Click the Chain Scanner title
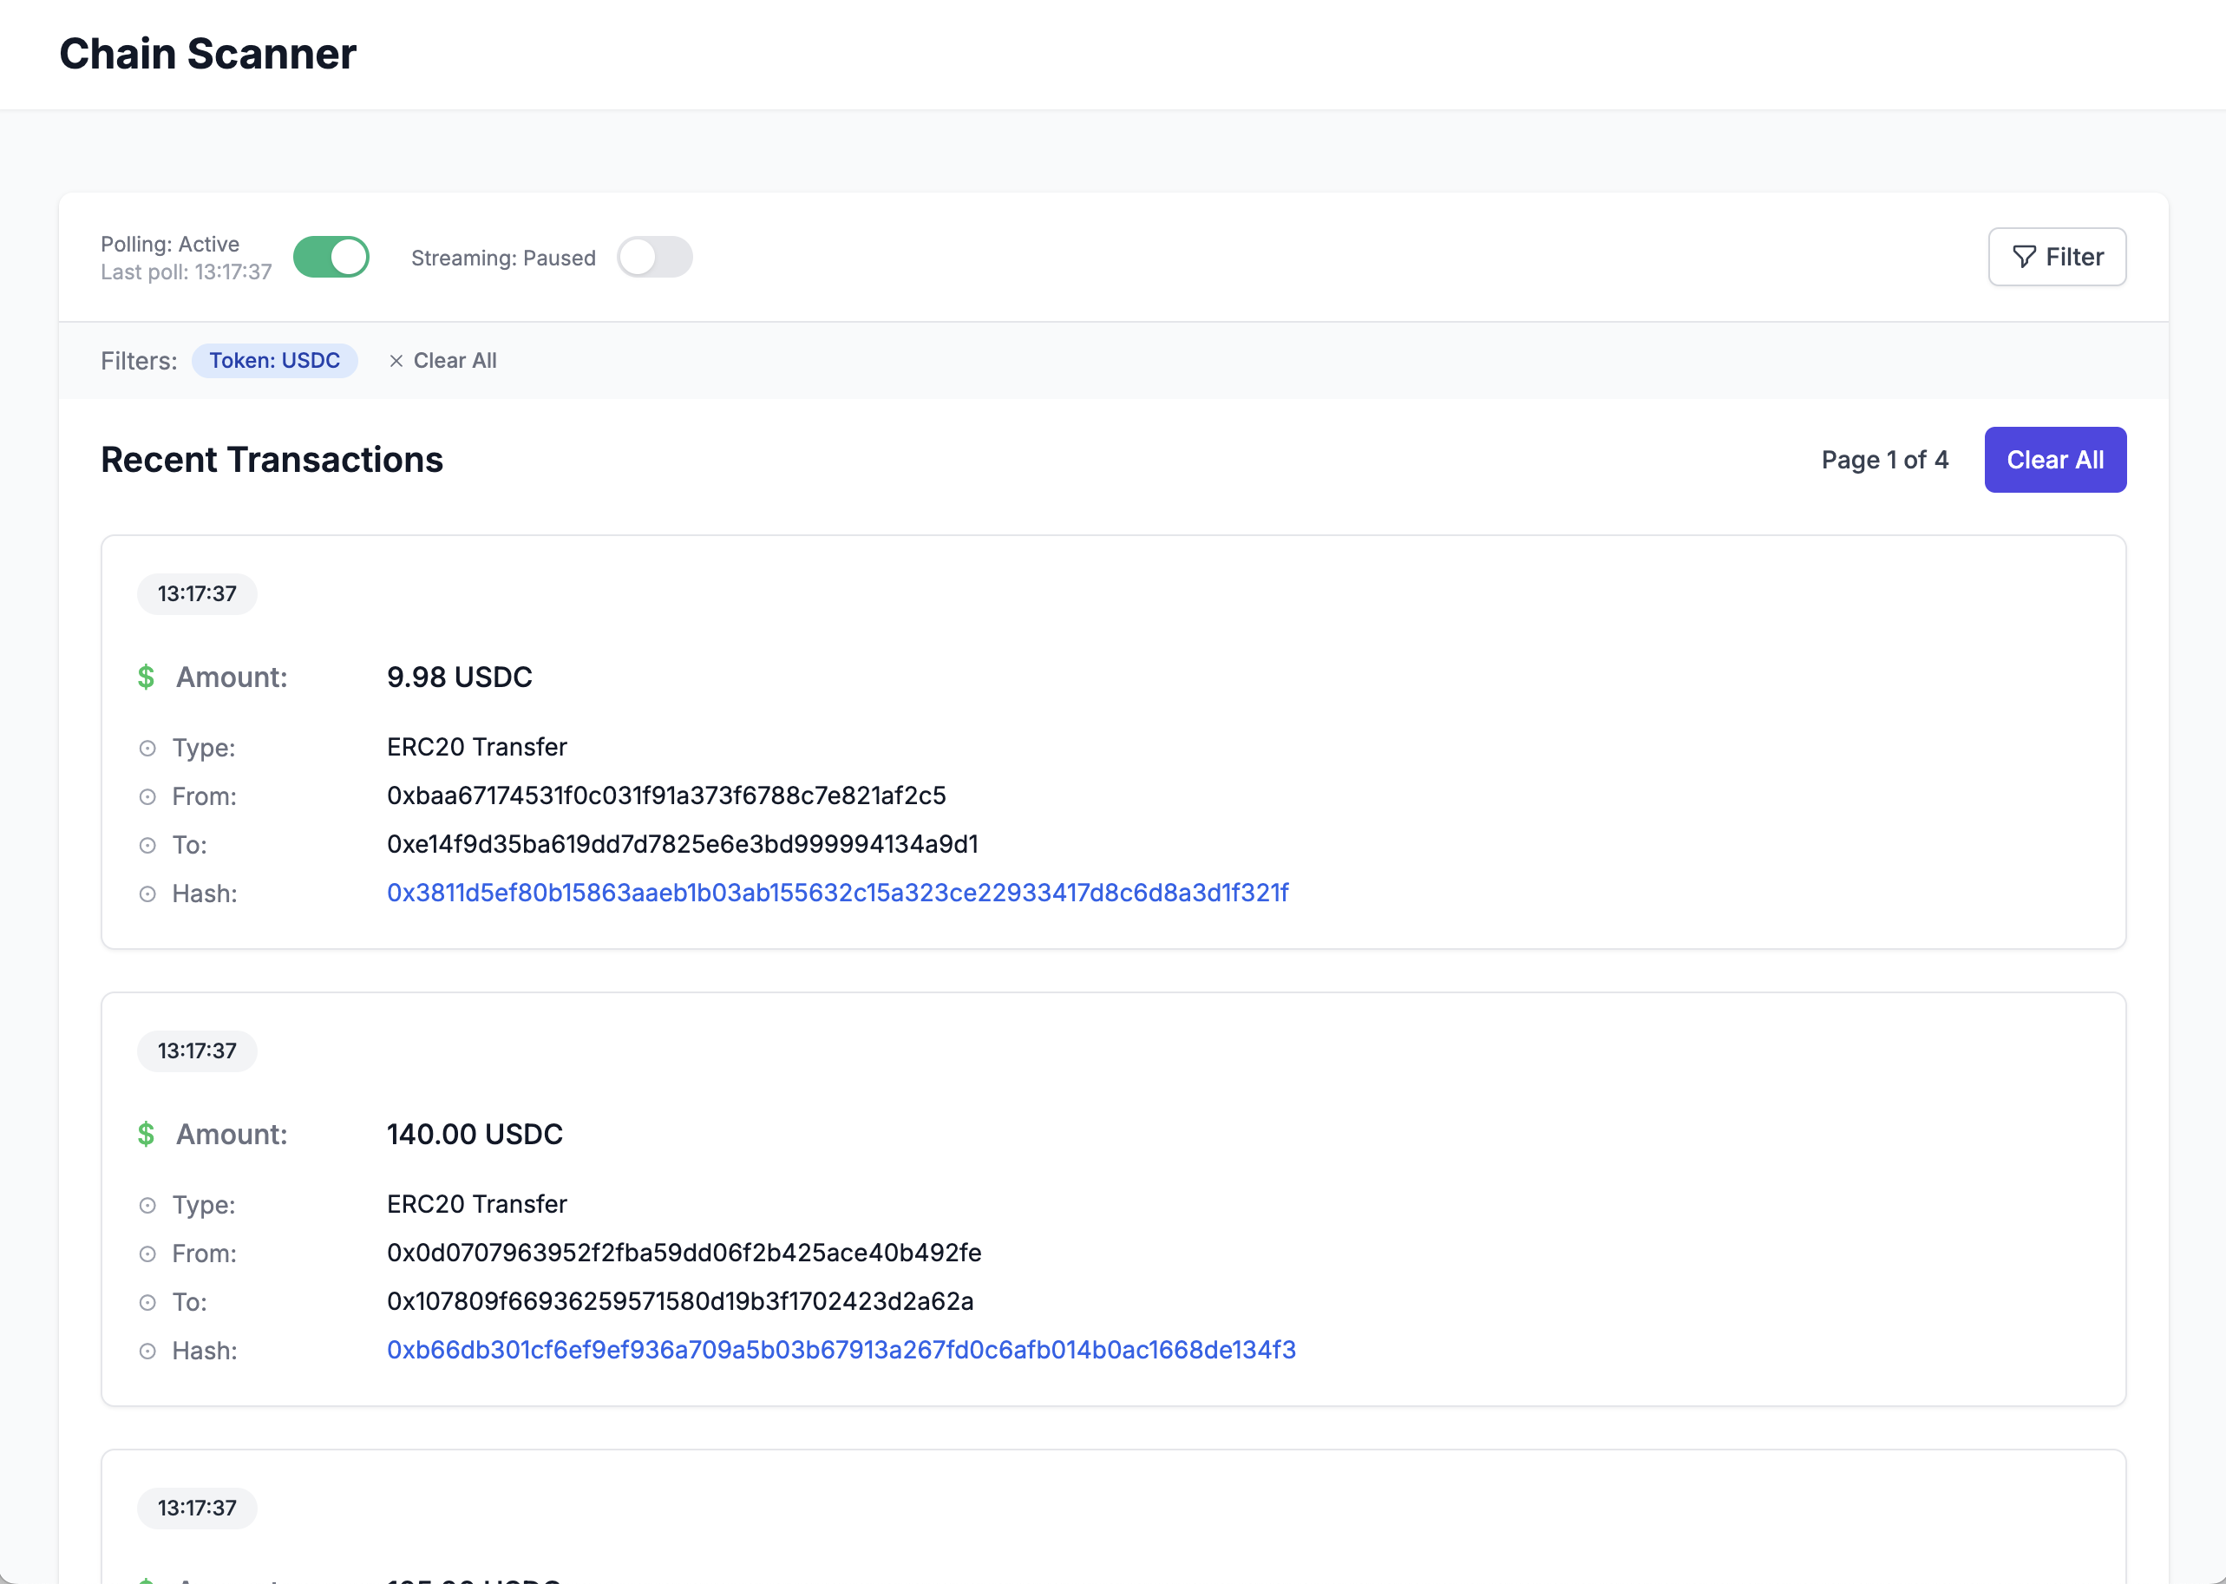The image size is (2226, 1584). [206, 54]
